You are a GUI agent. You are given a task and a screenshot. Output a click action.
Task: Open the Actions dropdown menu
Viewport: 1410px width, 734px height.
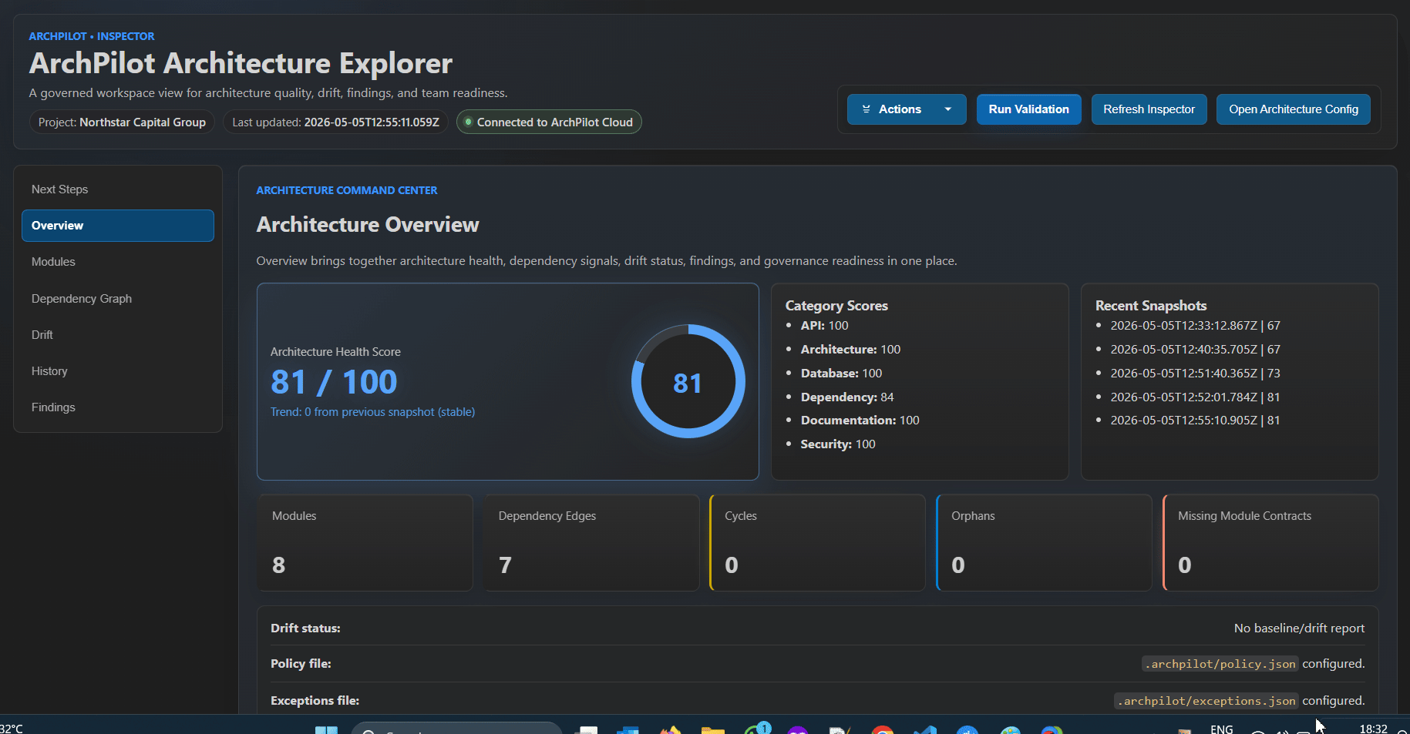(x=907, y=109)
